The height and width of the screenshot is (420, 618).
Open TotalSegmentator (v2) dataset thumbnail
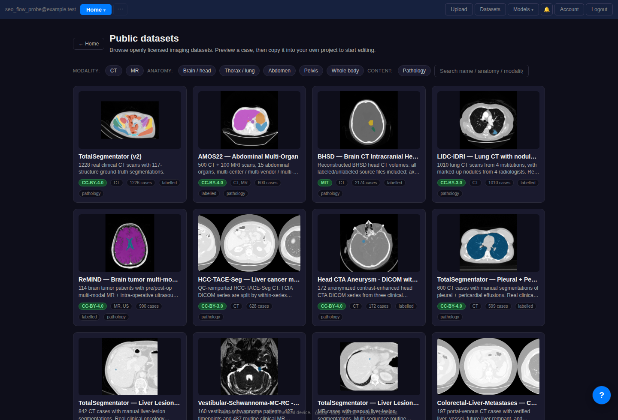(130, 120)
